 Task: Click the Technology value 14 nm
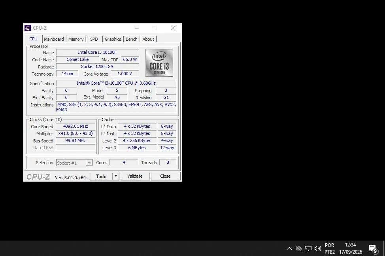click(x=67, y=74)
